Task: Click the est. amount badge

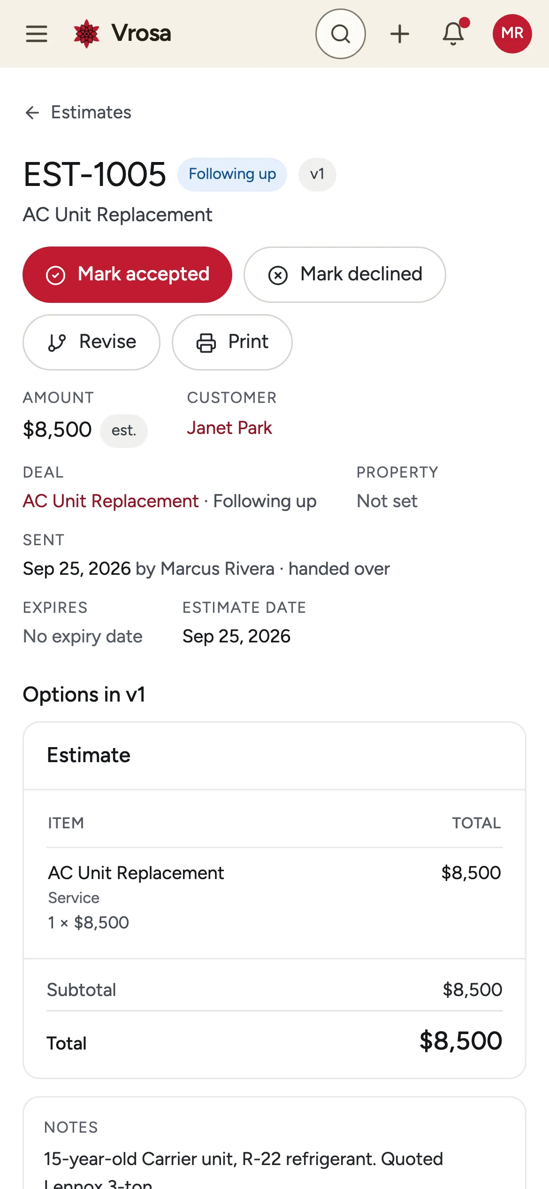Action: tap(124, 431)
